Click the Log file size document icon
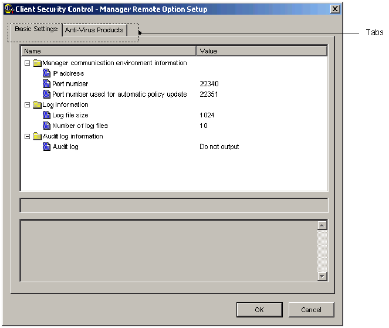 click(x=46, y=115)
